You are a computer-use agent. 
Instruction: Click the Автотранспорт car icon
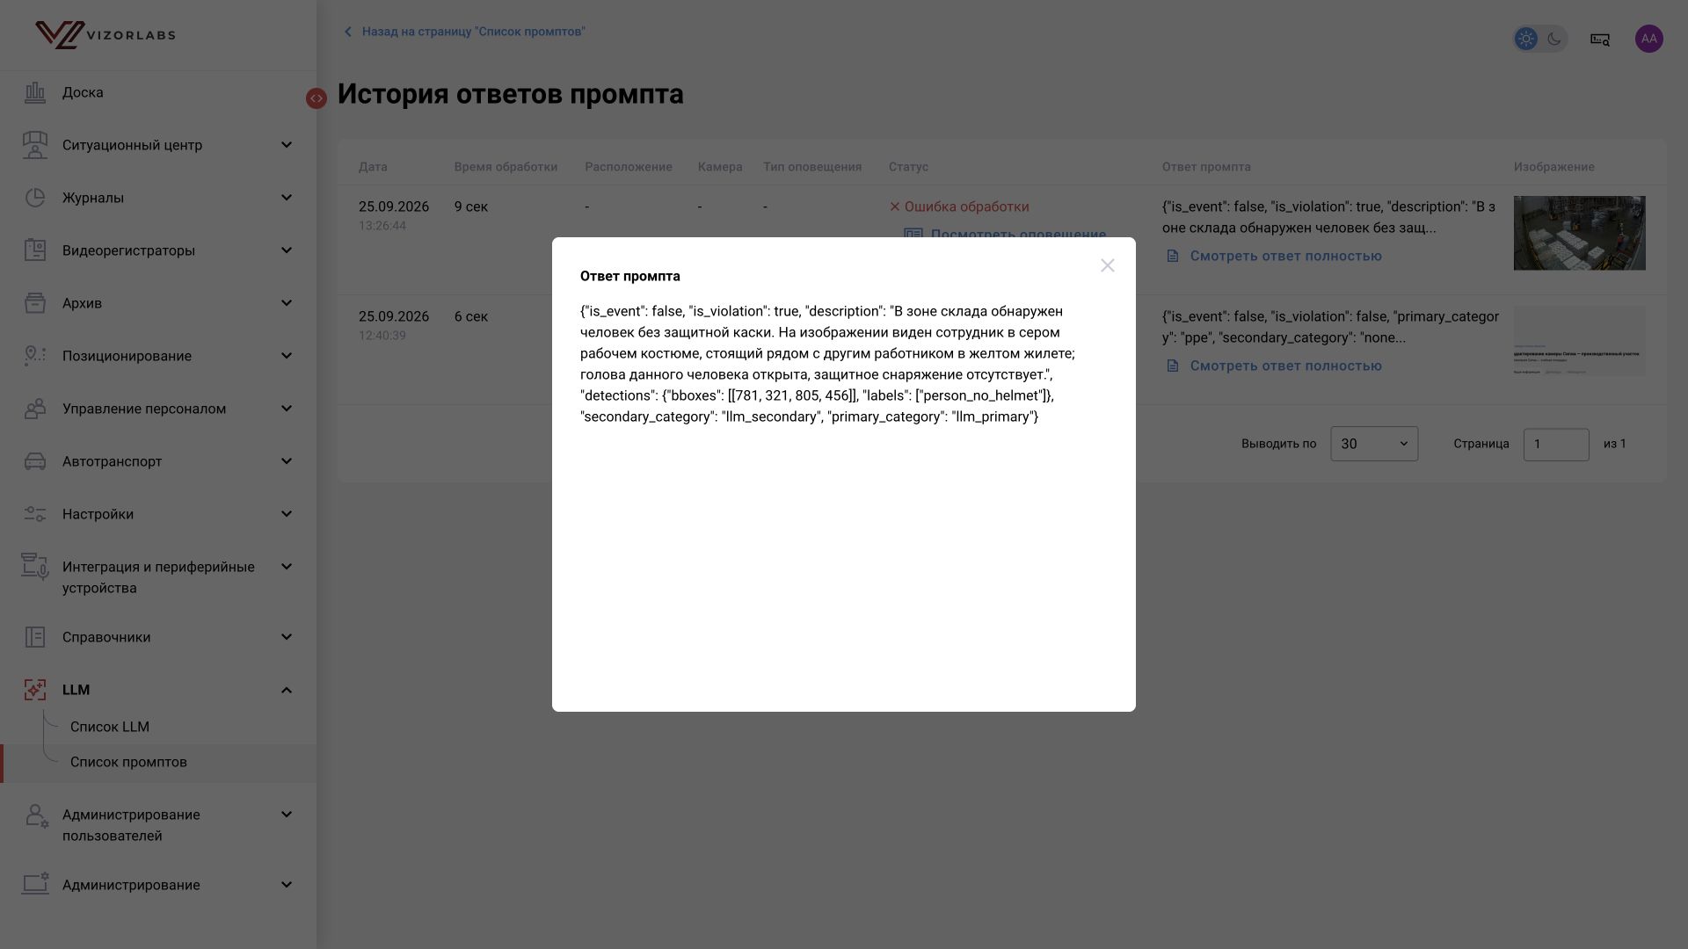pos(35,461)
